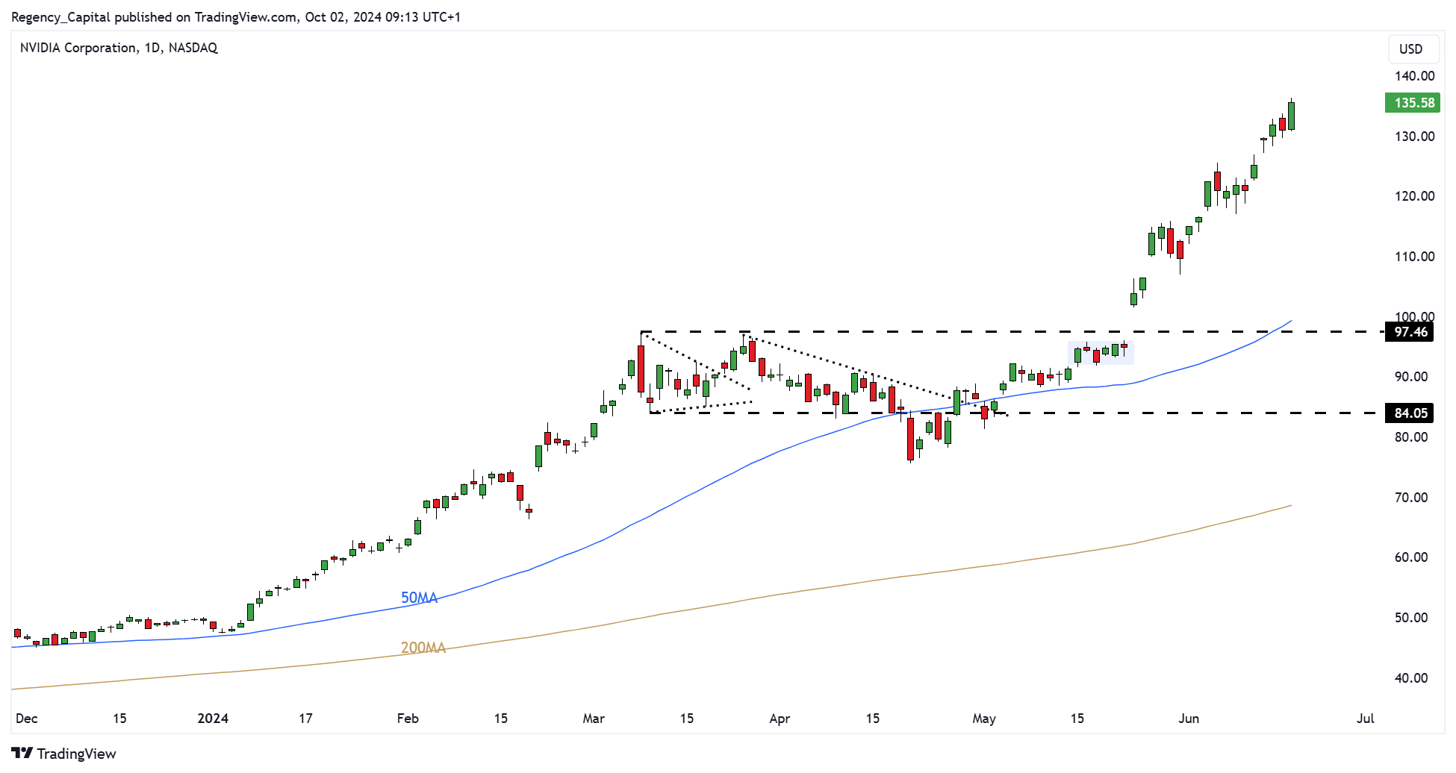
Task: Click the 200MA moving average label
Action: coord(423,648)
